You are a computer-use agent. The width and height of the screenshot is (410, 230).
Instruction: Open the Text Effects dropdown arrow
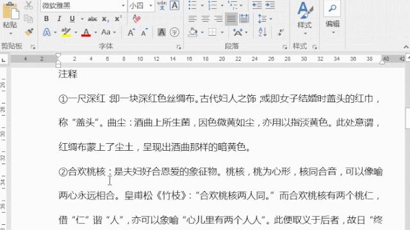coord(56,33)
